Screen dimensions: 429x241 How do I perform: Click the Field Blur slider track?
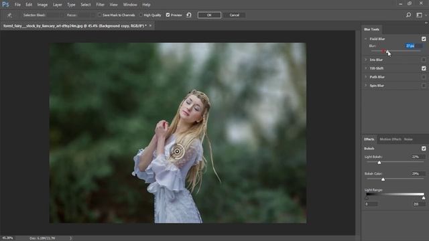pos(396,51)
